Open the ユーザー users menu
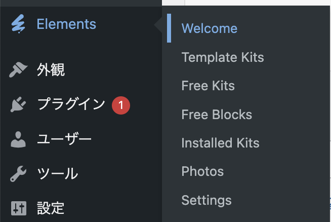331x222 pixels. (x=81, y=139)
